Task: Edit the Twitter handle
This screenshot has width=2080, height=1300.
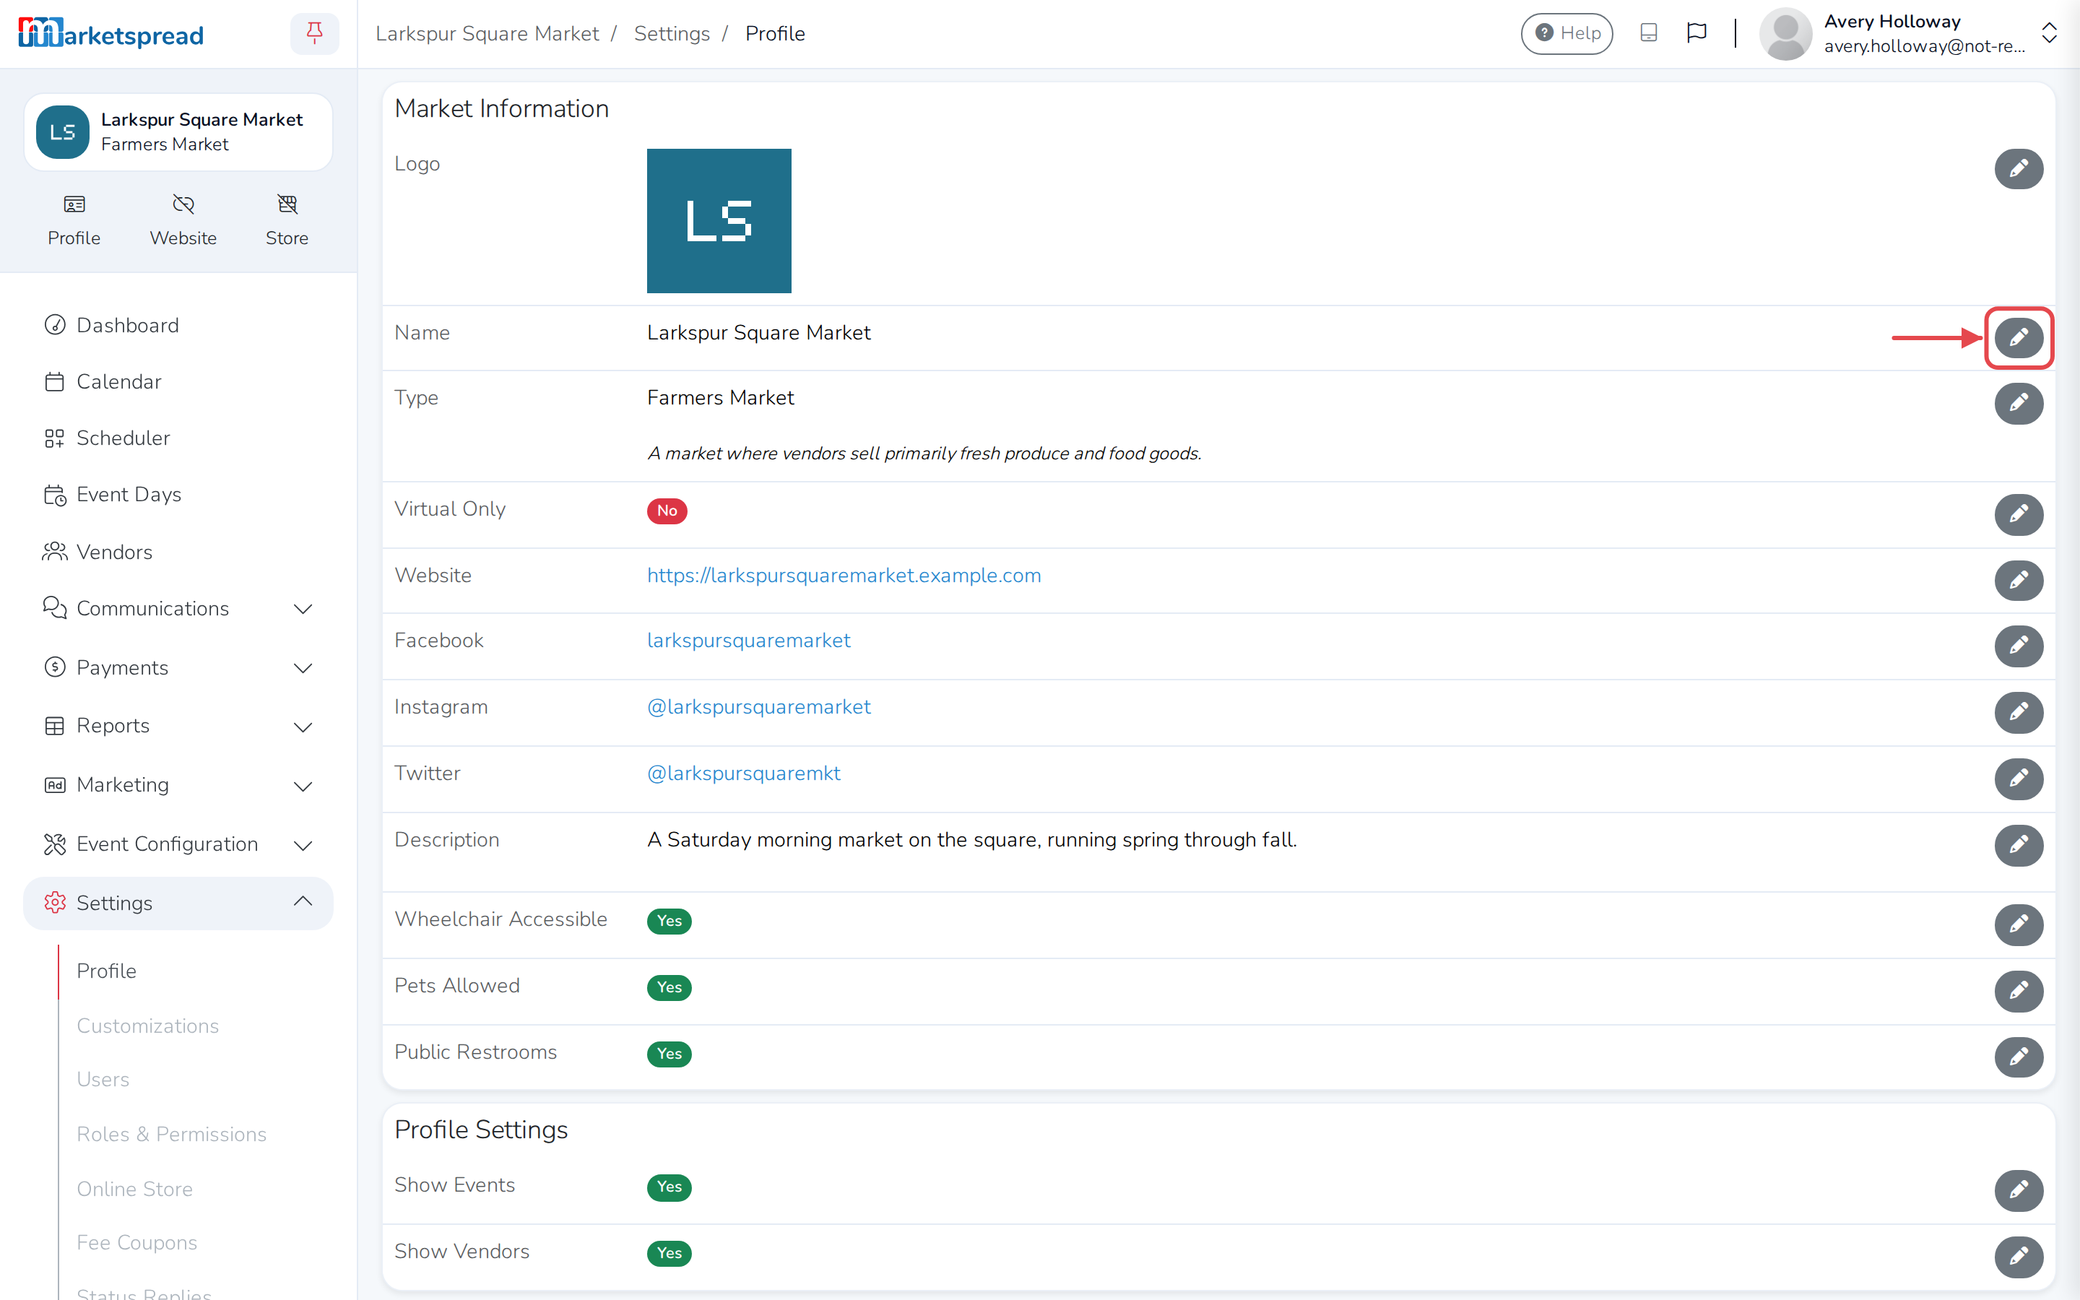Action: click(x=2018, y=778)
